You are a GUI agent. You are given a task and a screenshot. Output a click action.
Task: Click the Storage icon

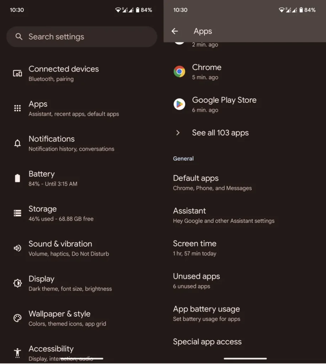pyautogui.click(x=17, y=213)
